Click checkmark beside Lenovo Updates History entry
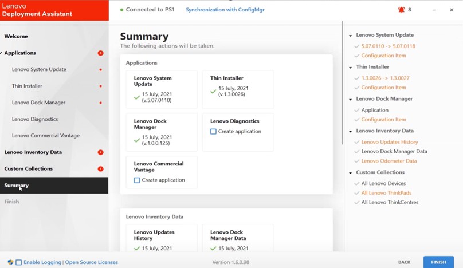 click(x=356, y=142)
